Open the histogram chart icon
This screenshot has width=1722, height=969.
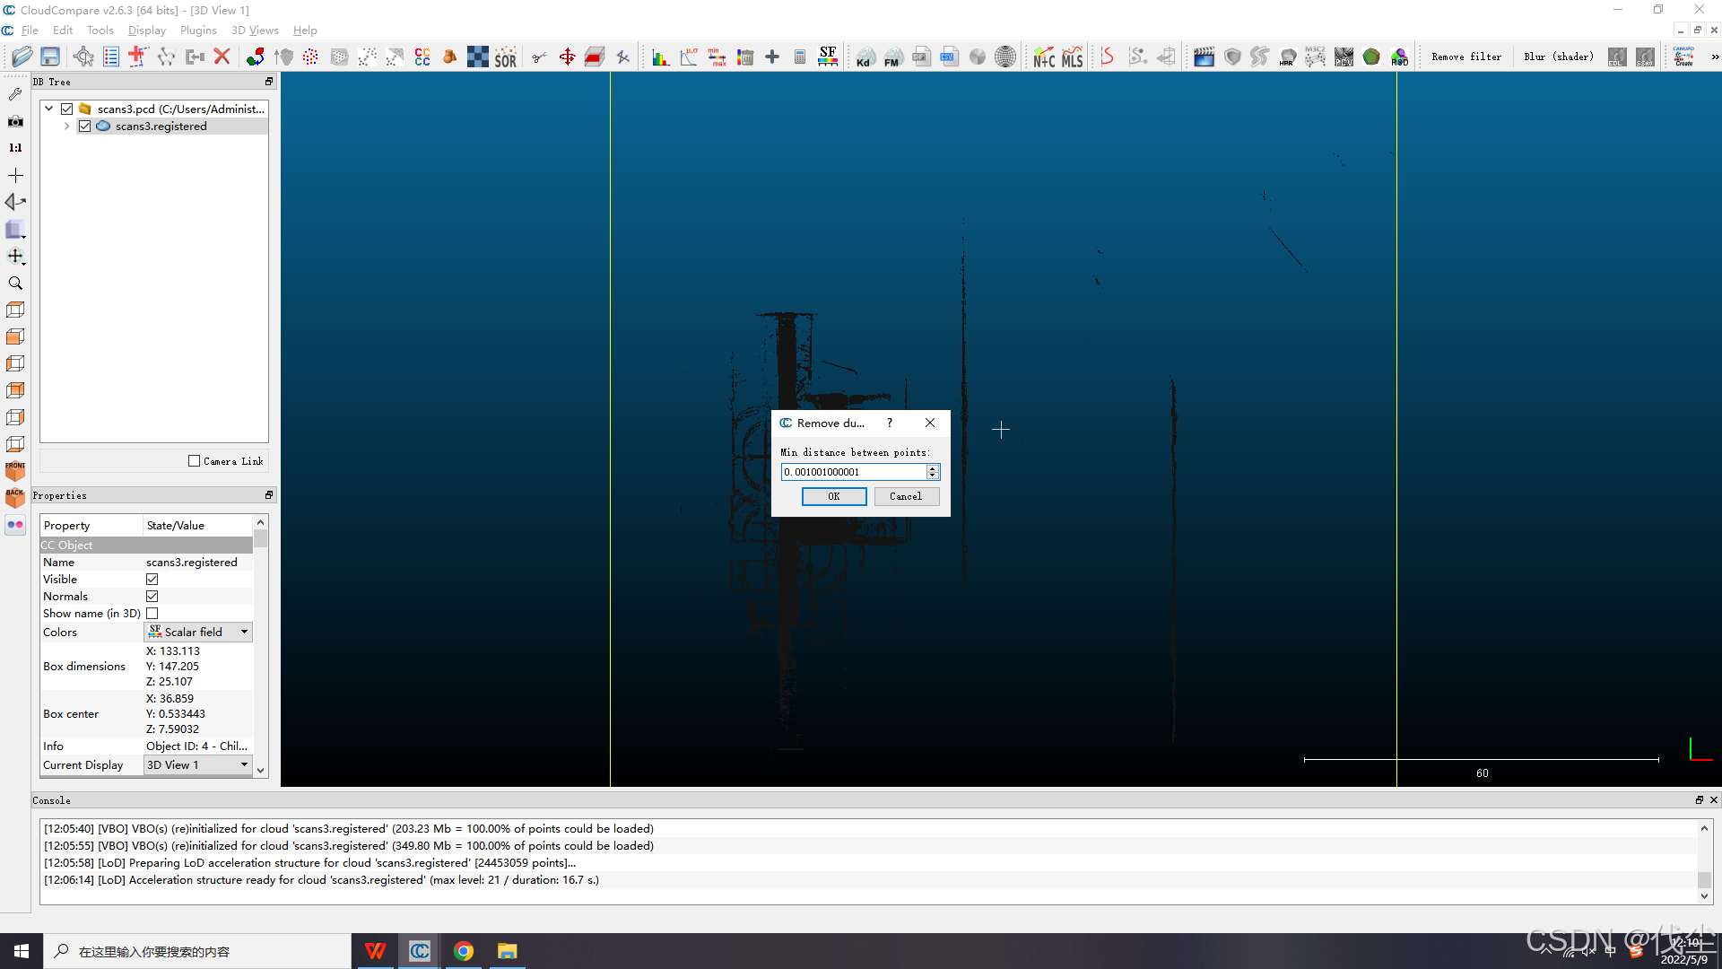[x=660, y=57]
